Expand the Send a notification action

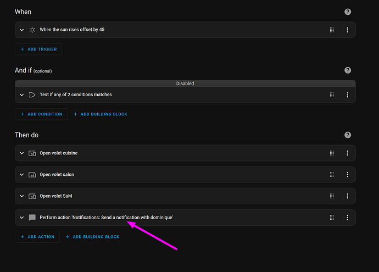click(22, 218)
